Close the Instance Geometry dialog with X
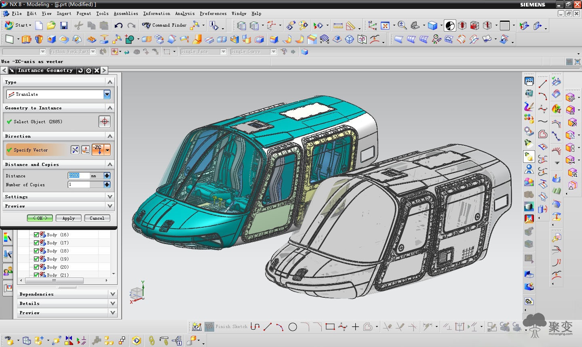This screenshot has height=347, width=582. [x=97, y=70]
